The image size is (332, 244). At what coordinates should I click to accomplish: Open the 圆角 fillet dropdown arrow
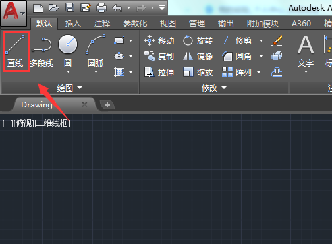(261, 56)
